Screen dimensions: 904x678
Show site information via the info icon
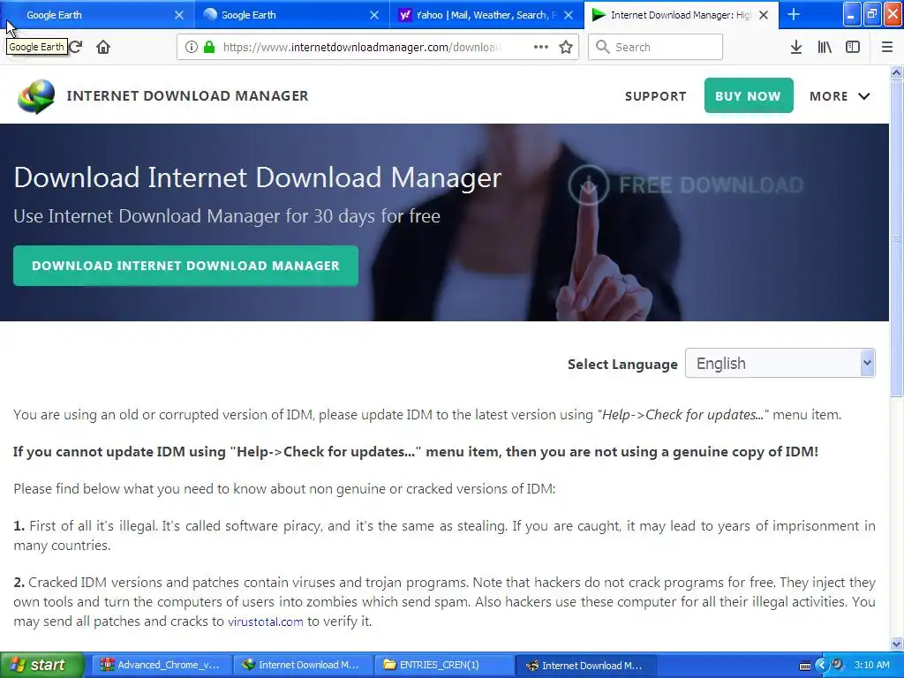tap(192, 47)
